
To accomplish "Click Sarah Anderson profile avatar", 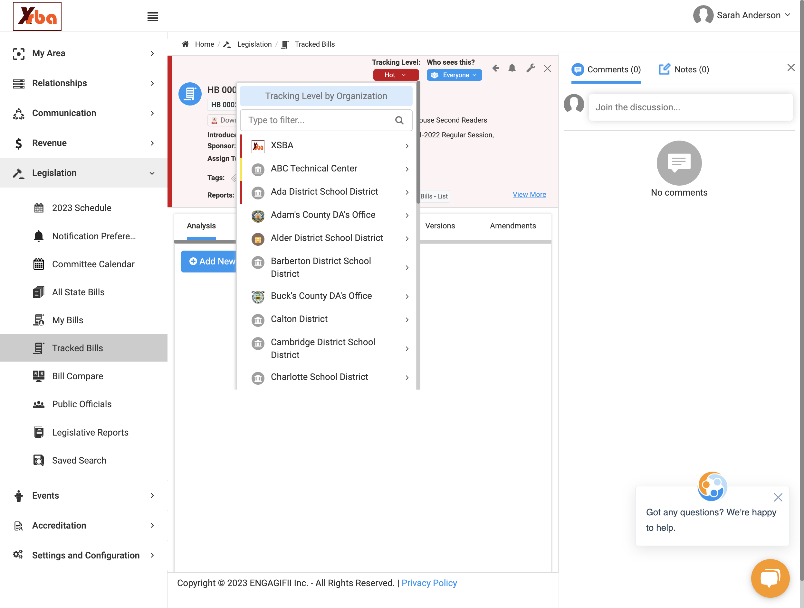I will (x=703, y=15).
